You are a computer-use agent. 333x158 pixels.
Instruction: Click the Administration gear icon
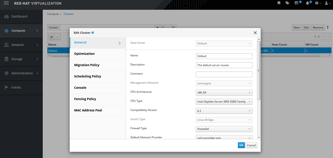tap(6, 73)
